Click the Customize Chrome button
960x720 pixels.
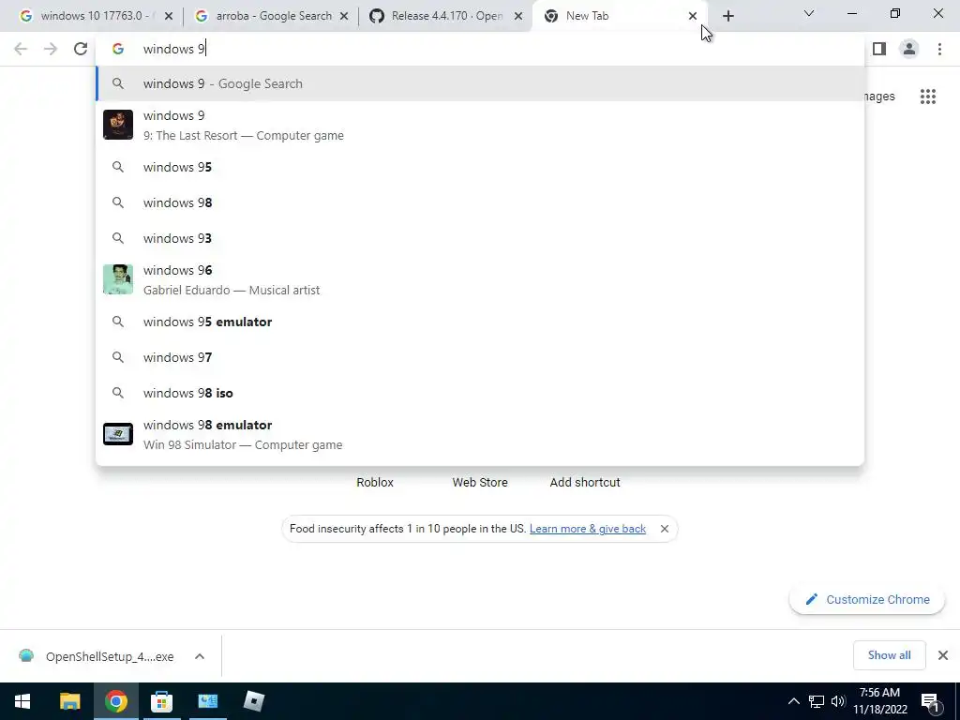867,599
